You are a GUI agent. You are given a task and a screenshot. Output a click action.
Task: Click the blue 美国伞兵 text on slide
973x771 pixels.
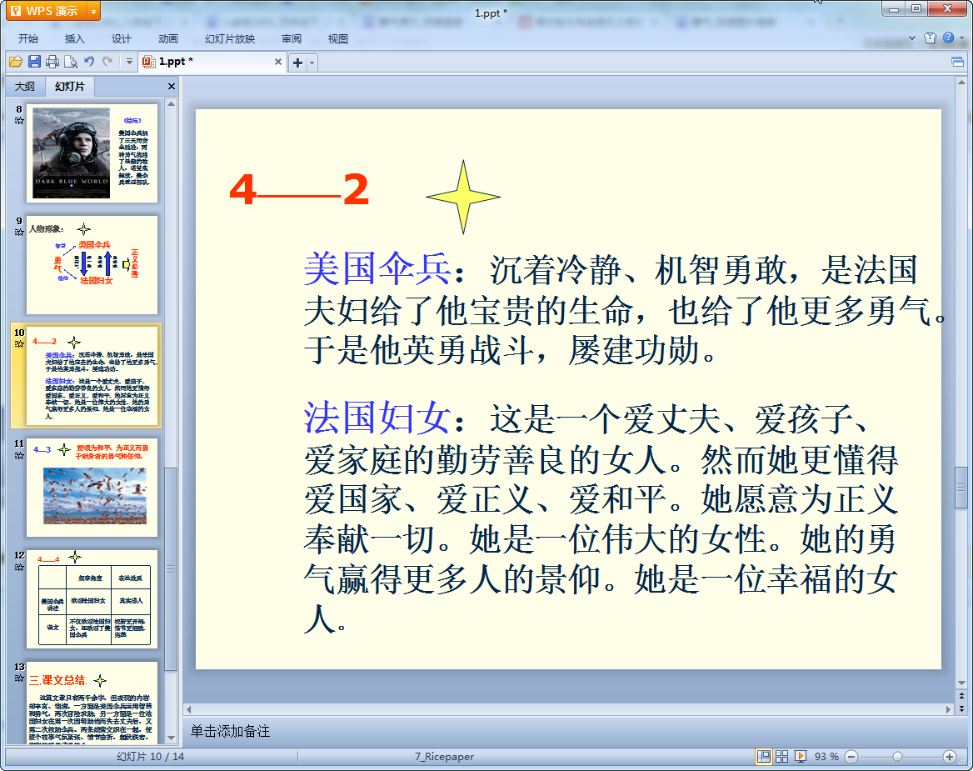[x=377, y=268]
